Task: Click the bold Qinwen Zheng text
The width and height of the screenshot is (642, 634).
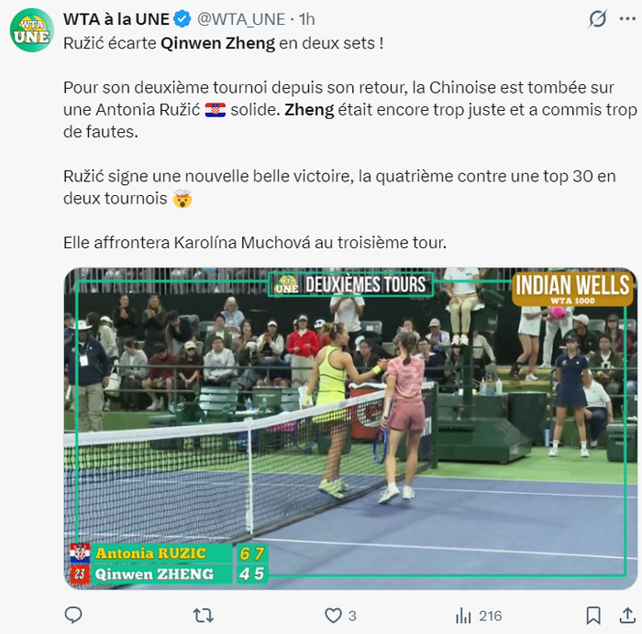Action: [218, 43]
